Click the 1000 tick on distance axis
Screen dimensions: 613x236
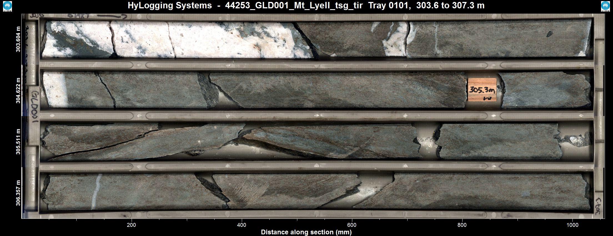tap(572, 225)
